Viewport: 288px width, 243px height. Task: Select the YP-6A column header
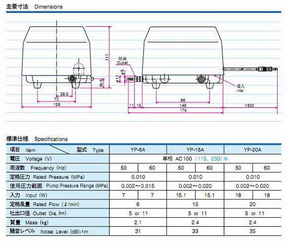(x=138, y=150)
